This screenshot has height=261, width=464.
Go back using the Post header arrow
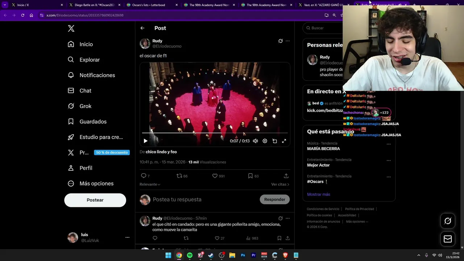click(142, 28)
